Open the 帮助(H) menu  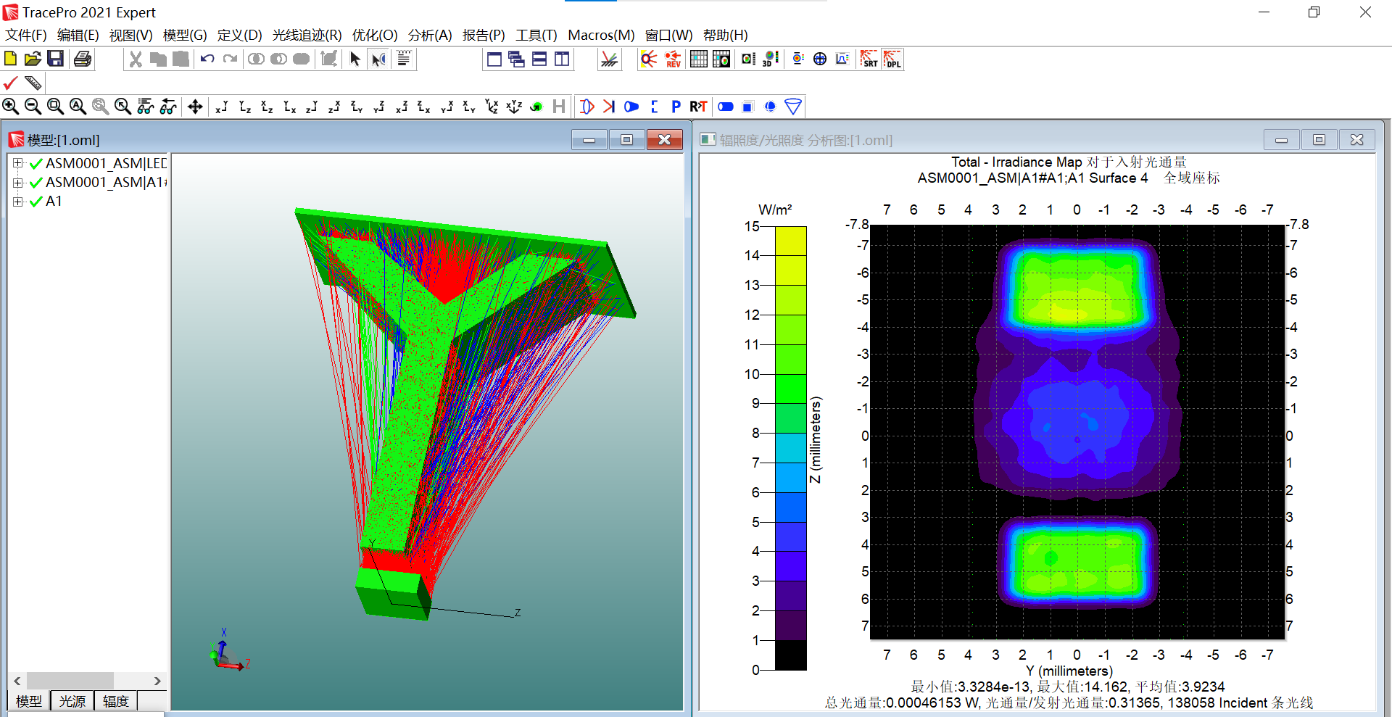[x=725, y=35]
